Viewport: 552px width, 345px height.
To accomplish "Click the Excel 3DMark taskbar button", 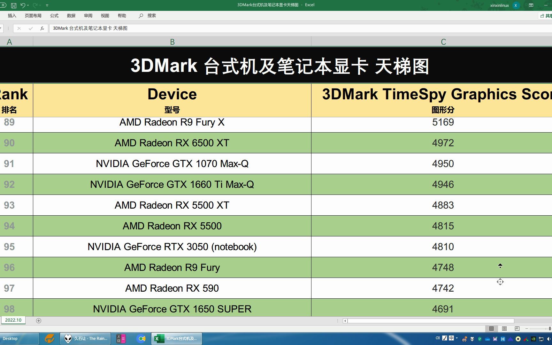I will point(176,339).
